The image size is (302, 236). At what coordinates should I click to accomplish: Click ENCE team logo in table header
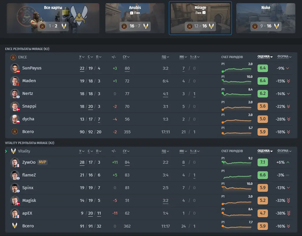(x=13, y=57)
